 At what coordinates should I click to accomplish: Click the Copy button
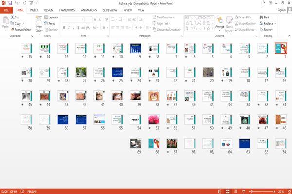(16, 24)
